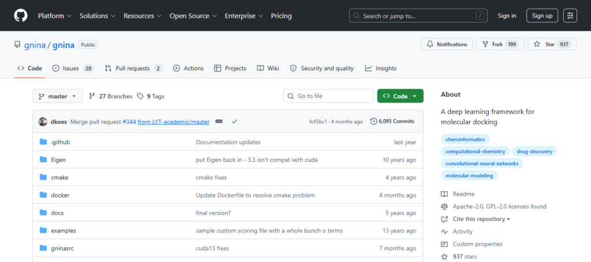The width and height of the screenshot is (591, 262).
Task: Click the 937 stars star icon in About
Action: coord(444,257)
